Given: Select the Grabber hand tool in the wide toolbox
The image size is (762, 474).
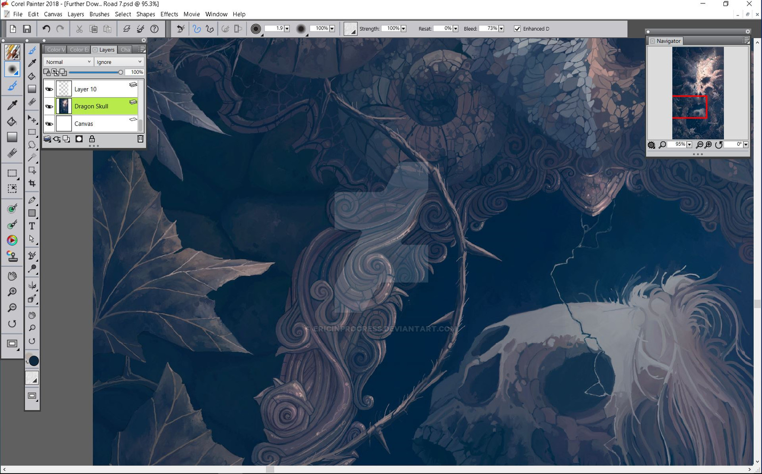Looking at the screenshot, I should point(12,276).
